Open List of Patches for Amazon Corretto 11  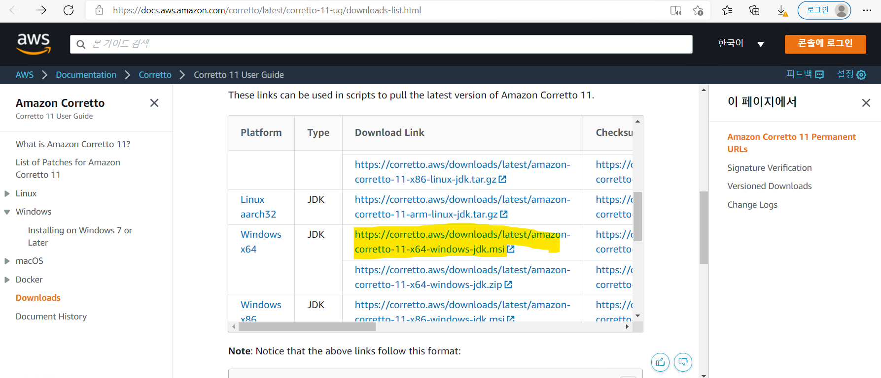(x=68, y=168)
